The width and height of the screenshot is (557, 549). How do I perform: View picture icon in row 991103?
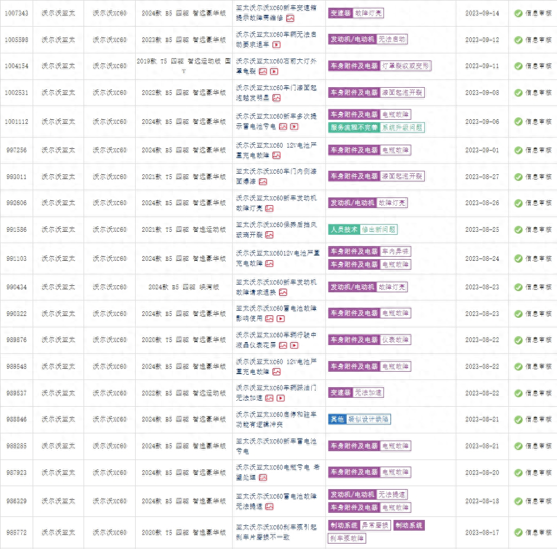[270, 264]
